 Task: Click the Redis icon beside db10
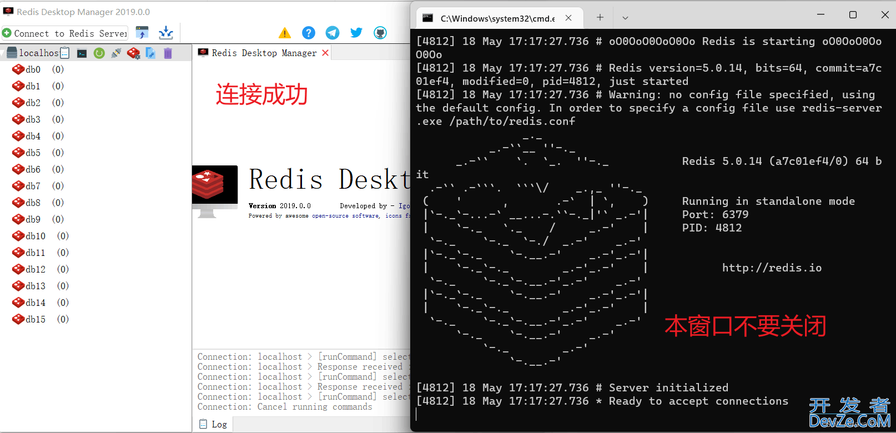[x=18, y=236]
